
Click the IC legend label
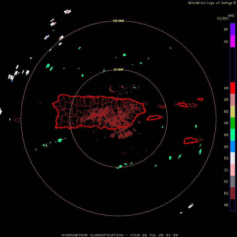click(226, 170)
